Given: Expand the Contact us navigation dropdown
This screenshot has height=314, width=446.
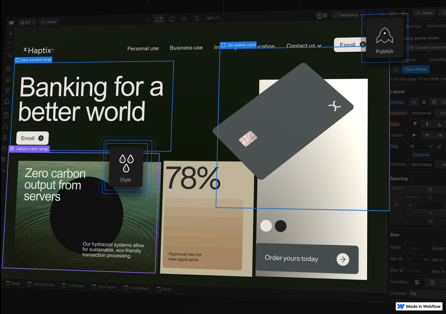Looking at the screenshot, I should point(304,46).
